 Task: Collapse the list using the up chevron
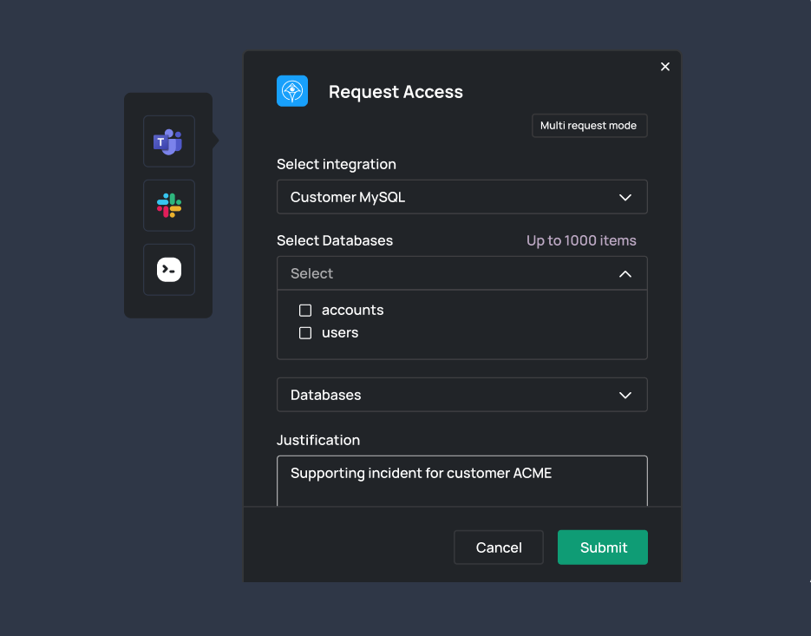(625, 274)
